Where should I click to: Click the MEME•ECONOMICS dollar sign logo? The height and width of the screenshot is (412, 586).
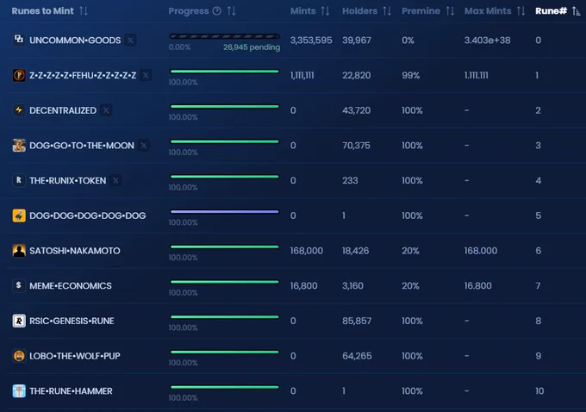tap(19, 285)
